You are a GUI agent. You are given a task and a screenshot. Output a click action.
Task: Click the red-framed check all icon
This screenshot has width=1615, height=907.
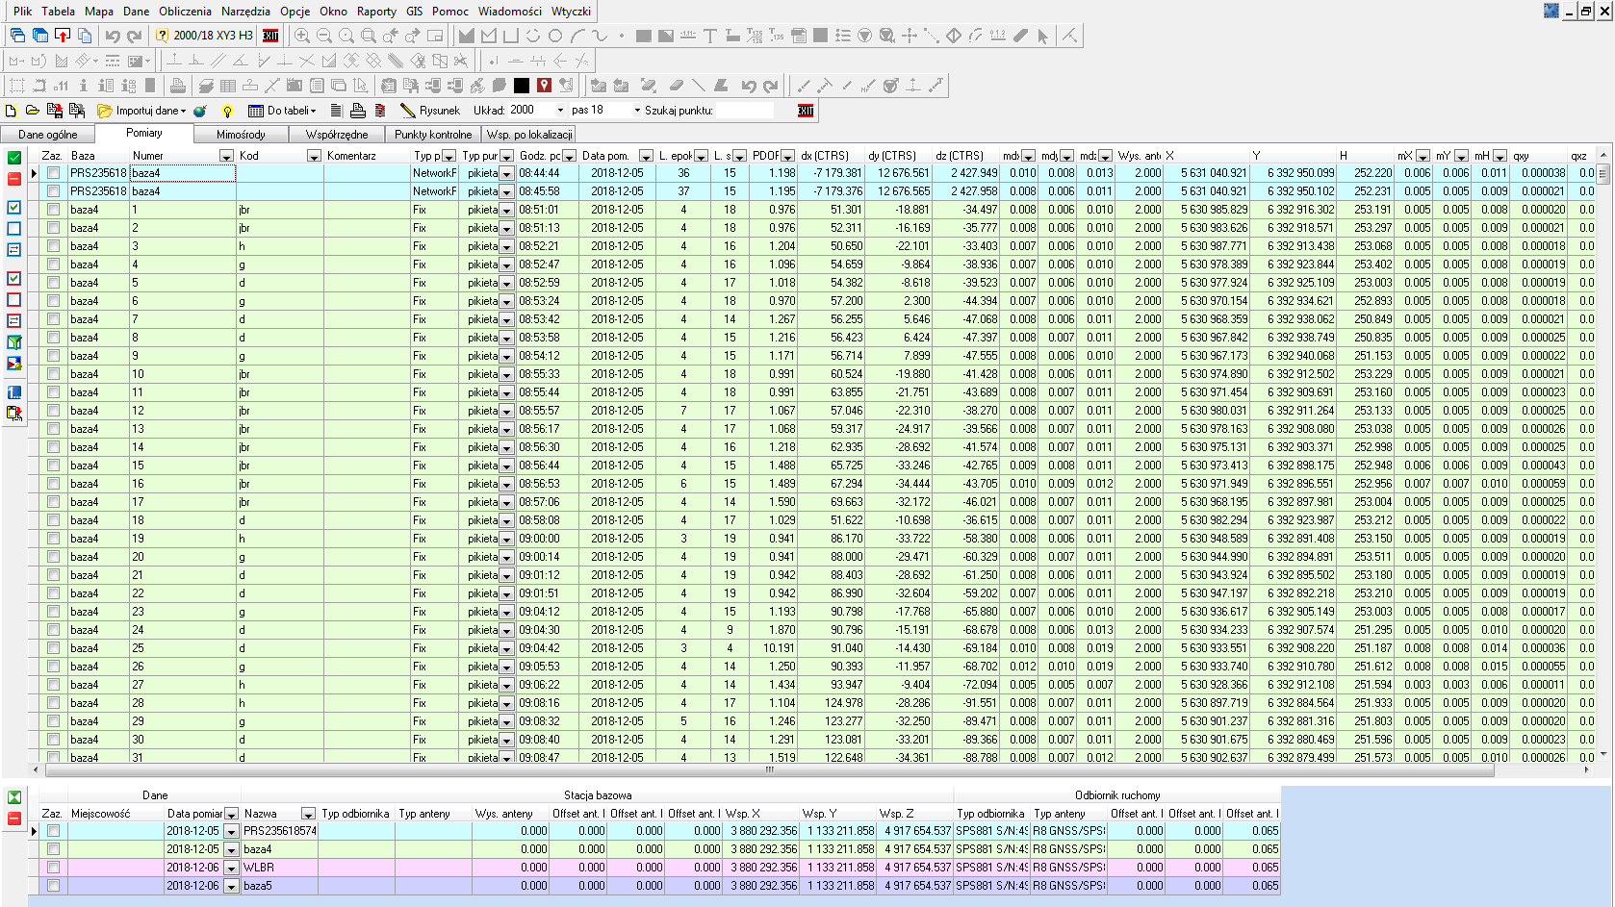coord(14,279)
